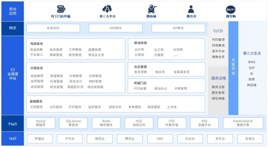The height and width of the screenshot is (147, 268).
Task: Click the OSS 对象存储 box
Action: point(171,123)
